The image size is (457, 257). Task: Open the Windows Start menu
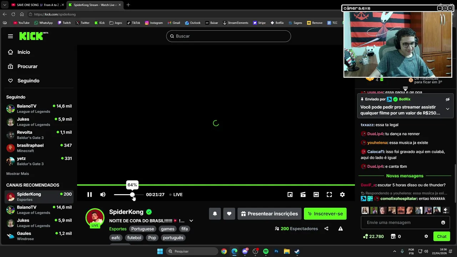point(160,251)
